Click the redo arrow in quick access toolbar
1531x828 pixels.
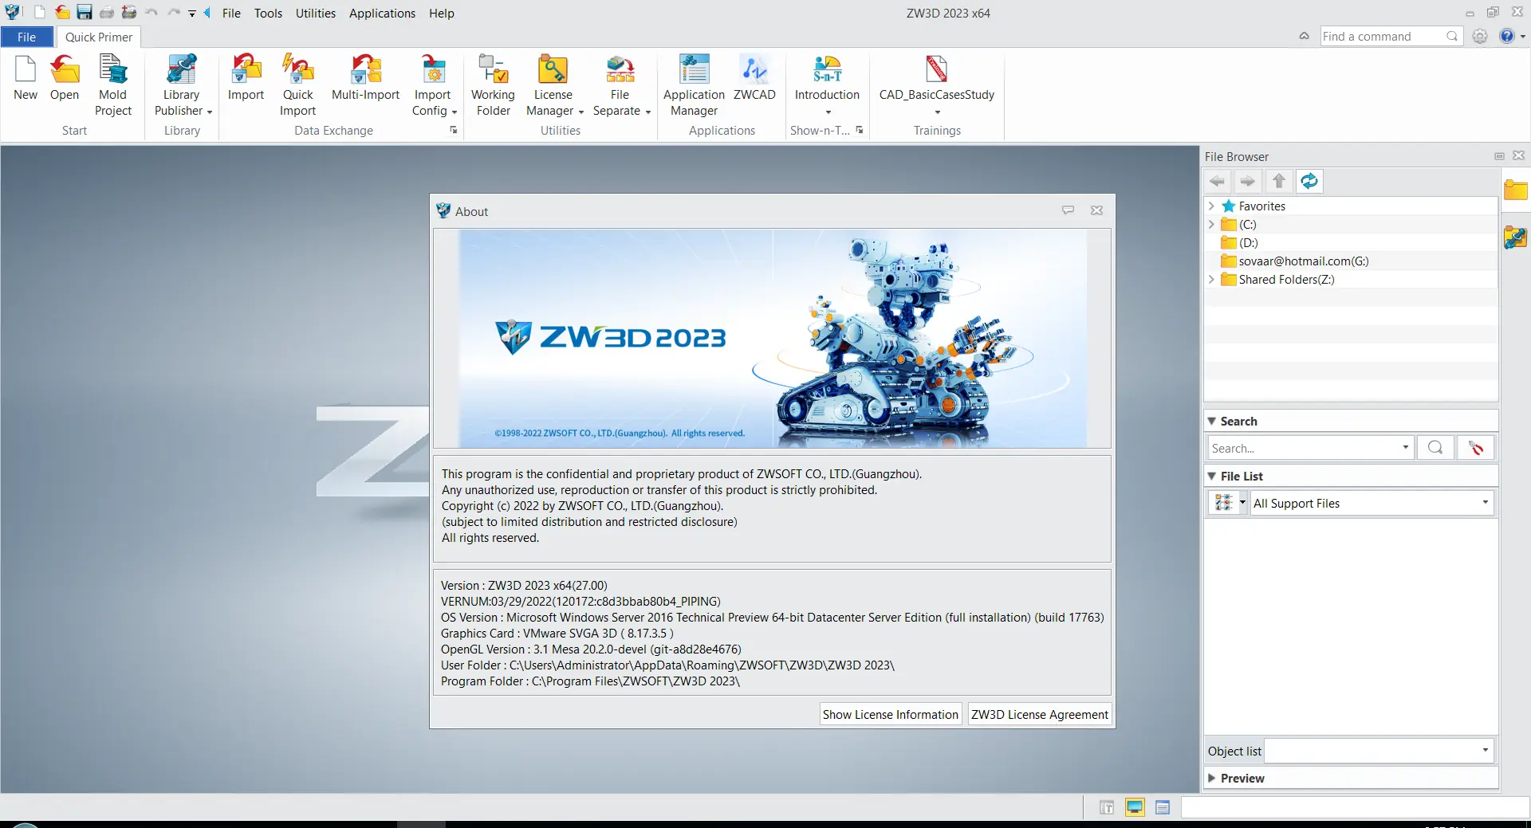[174, 13]
